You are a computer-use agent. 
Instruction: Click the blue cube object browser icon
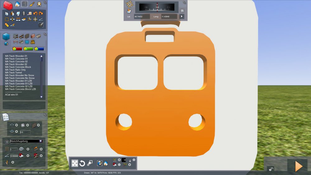[6, 37]
